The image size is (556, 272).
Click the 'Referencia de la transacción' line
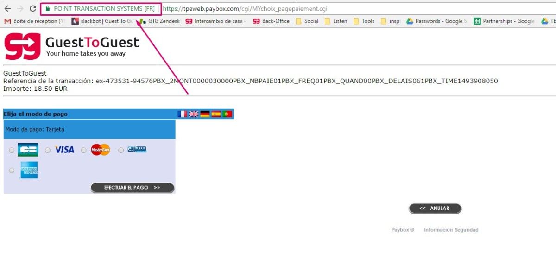pyautogui.click(x=251, y=81)
